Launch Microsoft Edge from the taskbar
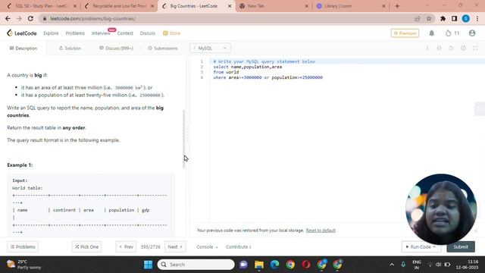This screenshot has height=273, width=485. click(274, 265)
